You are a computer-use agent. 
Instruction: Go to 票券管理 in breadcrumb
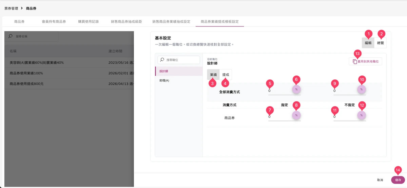[x=11, y=8]
